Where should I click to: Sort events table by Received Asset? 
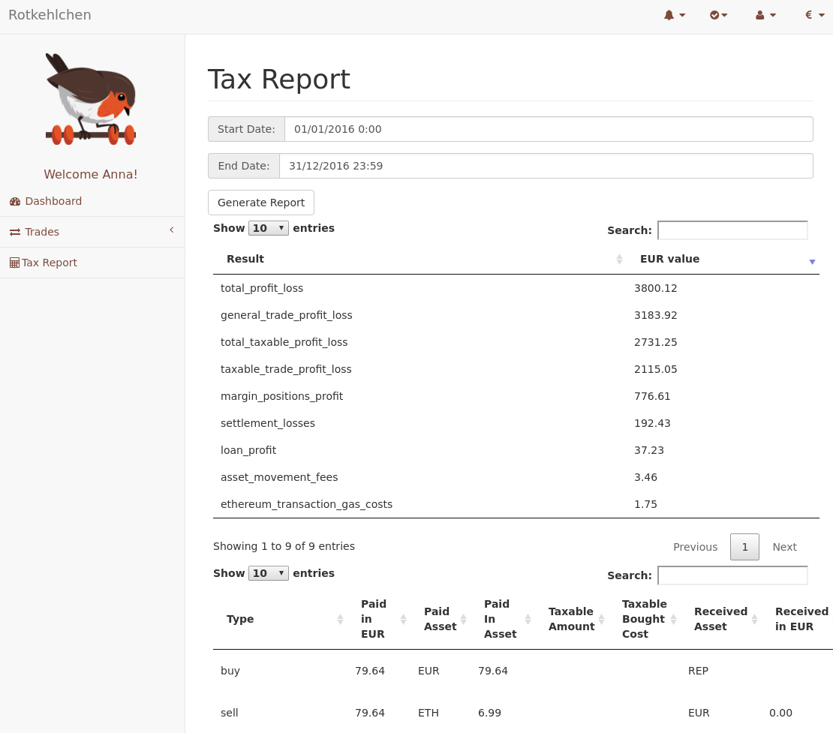721,619
